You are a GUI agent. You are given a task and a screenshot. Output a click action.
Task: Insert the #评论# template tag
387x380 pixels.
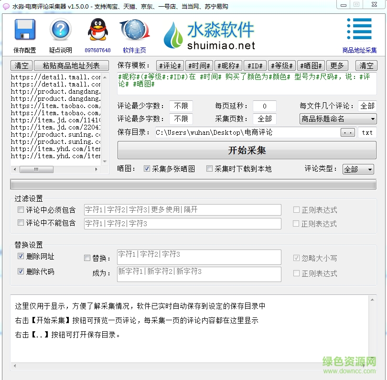coord(170,65)
